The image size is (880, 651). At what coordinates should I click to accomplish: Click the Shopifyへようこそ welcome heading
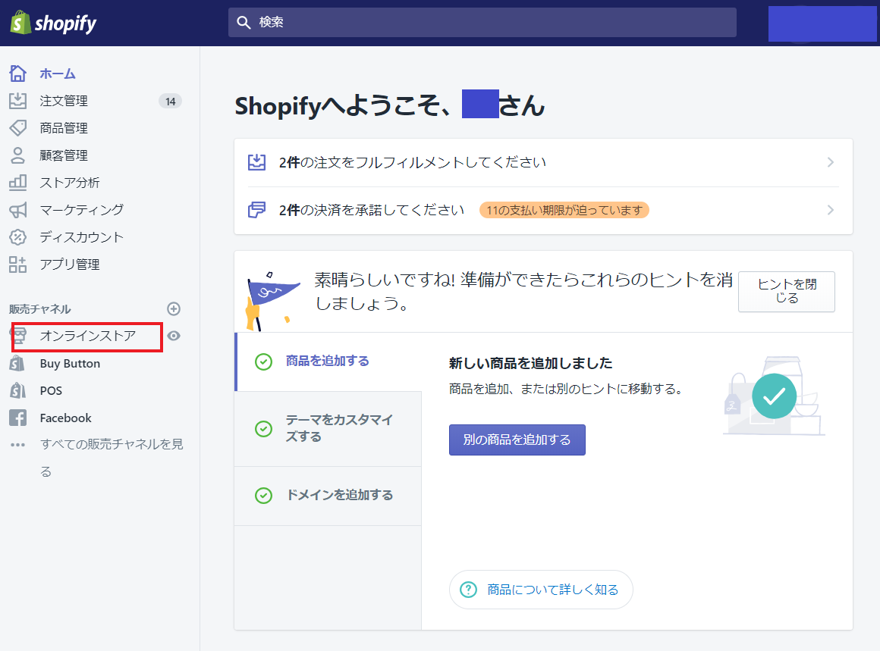(389, 105)
